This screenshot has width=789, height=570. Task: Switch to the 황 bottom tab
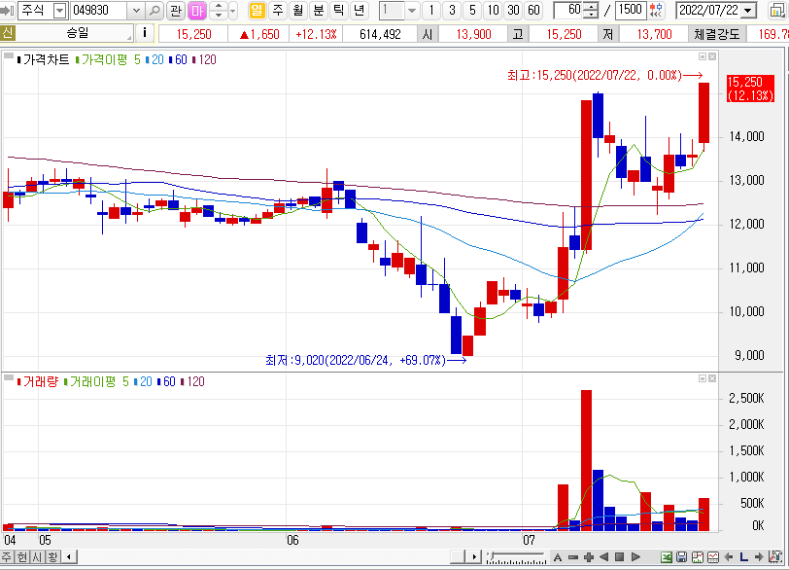click(x=52, y=557)
